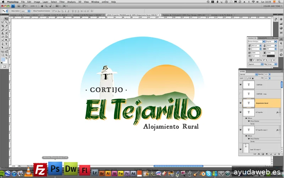Click the layers panel scrollbar thumb
Viewport: 284px width, 178px height.
(x=282, y=85)
